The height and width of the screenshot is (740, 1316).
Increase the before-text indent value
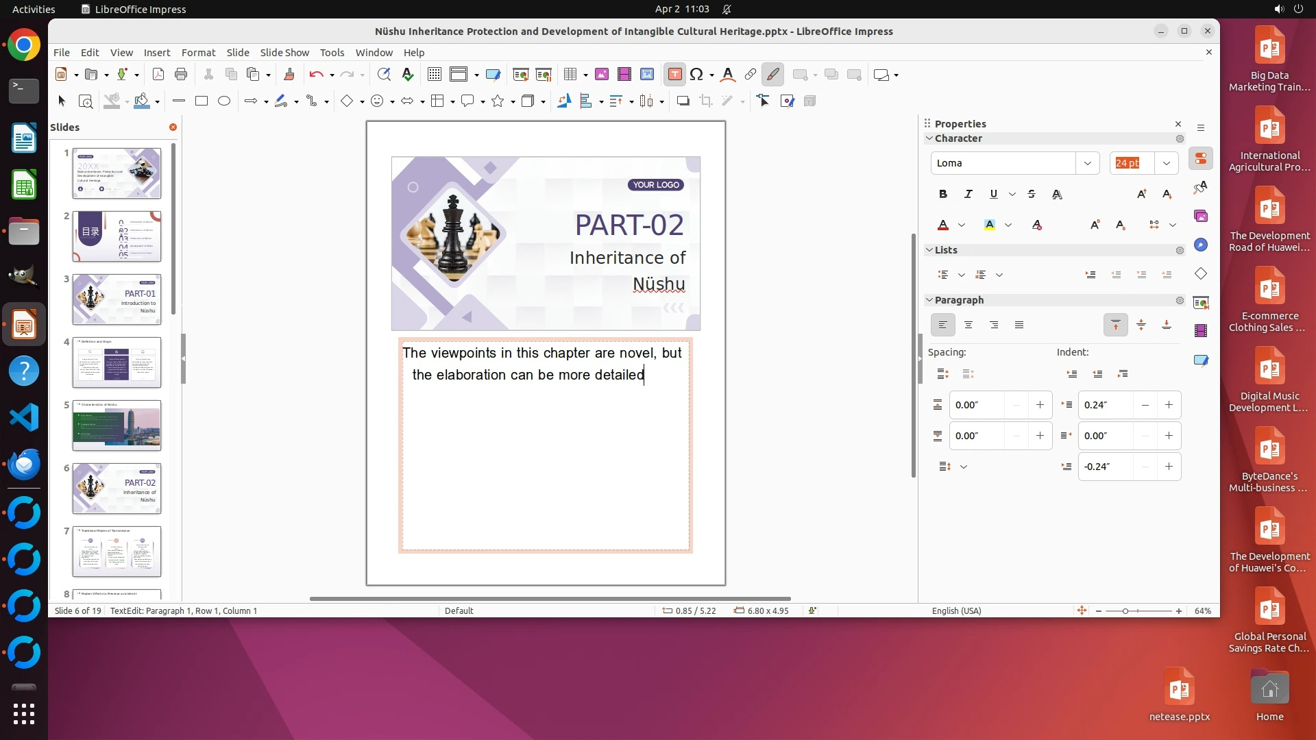[x=1169, y=405]
